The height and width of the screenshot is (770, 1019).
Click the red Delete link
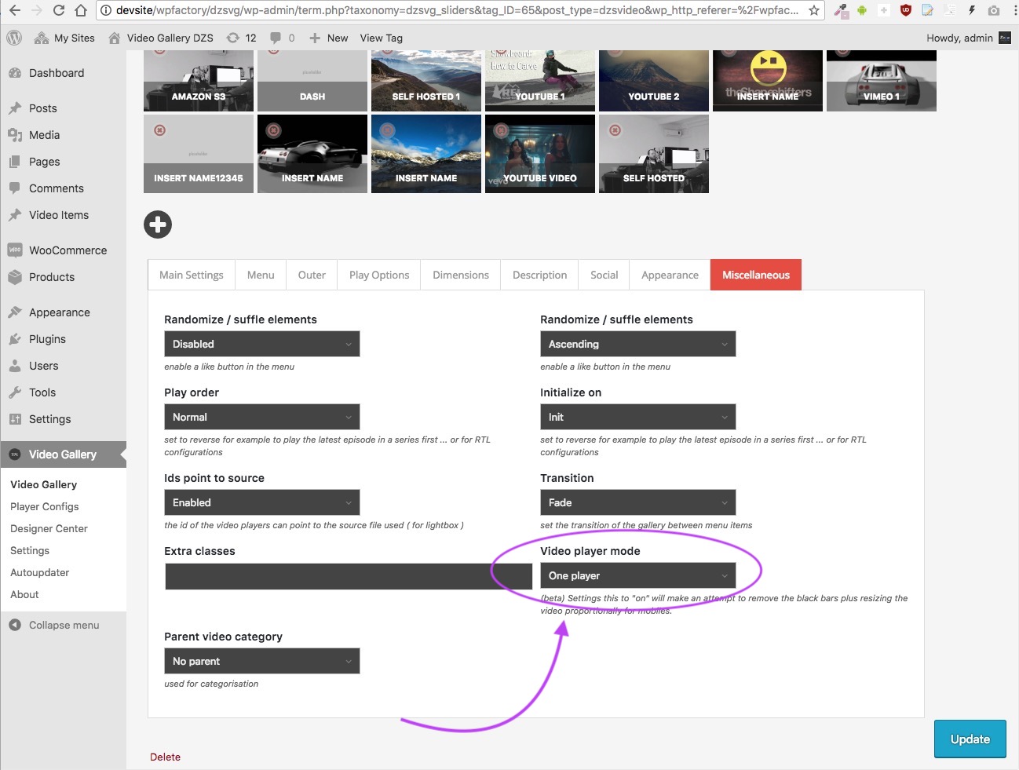click(165, 757)
